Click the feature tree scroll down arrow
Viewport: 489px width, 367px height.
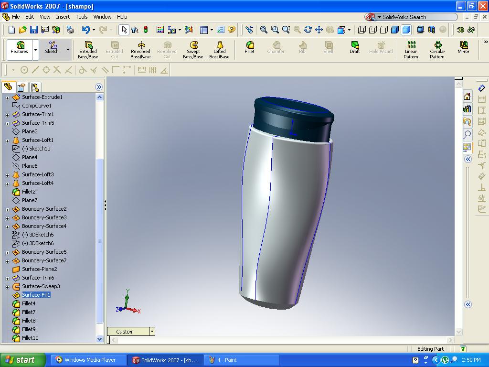99,339
